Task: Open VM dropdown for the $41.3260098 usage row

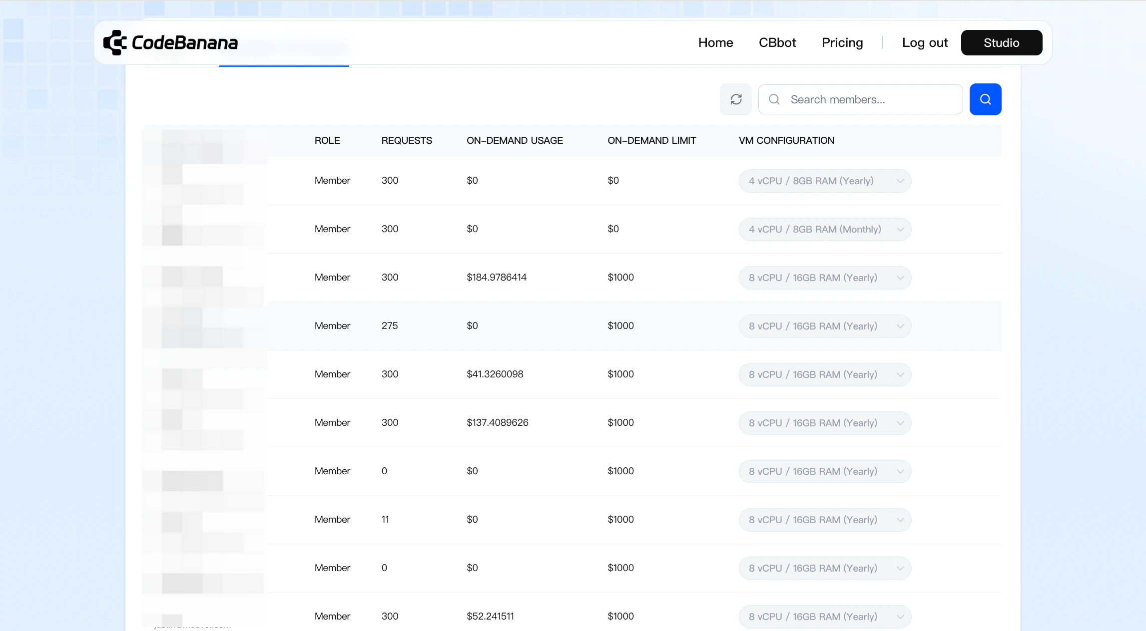Action: [x=825, y=374]
